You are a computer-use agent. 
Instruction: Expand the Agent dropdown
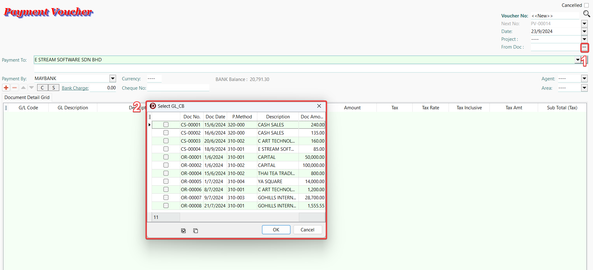point(584,79)
